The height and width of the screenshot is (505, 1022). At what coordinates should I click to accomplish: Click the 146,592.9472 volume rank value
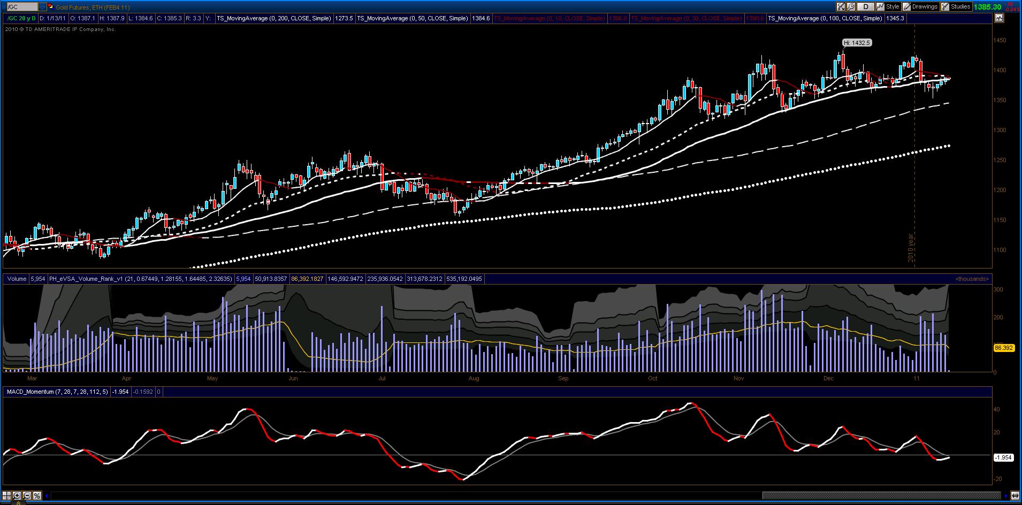tap(345, 279)
